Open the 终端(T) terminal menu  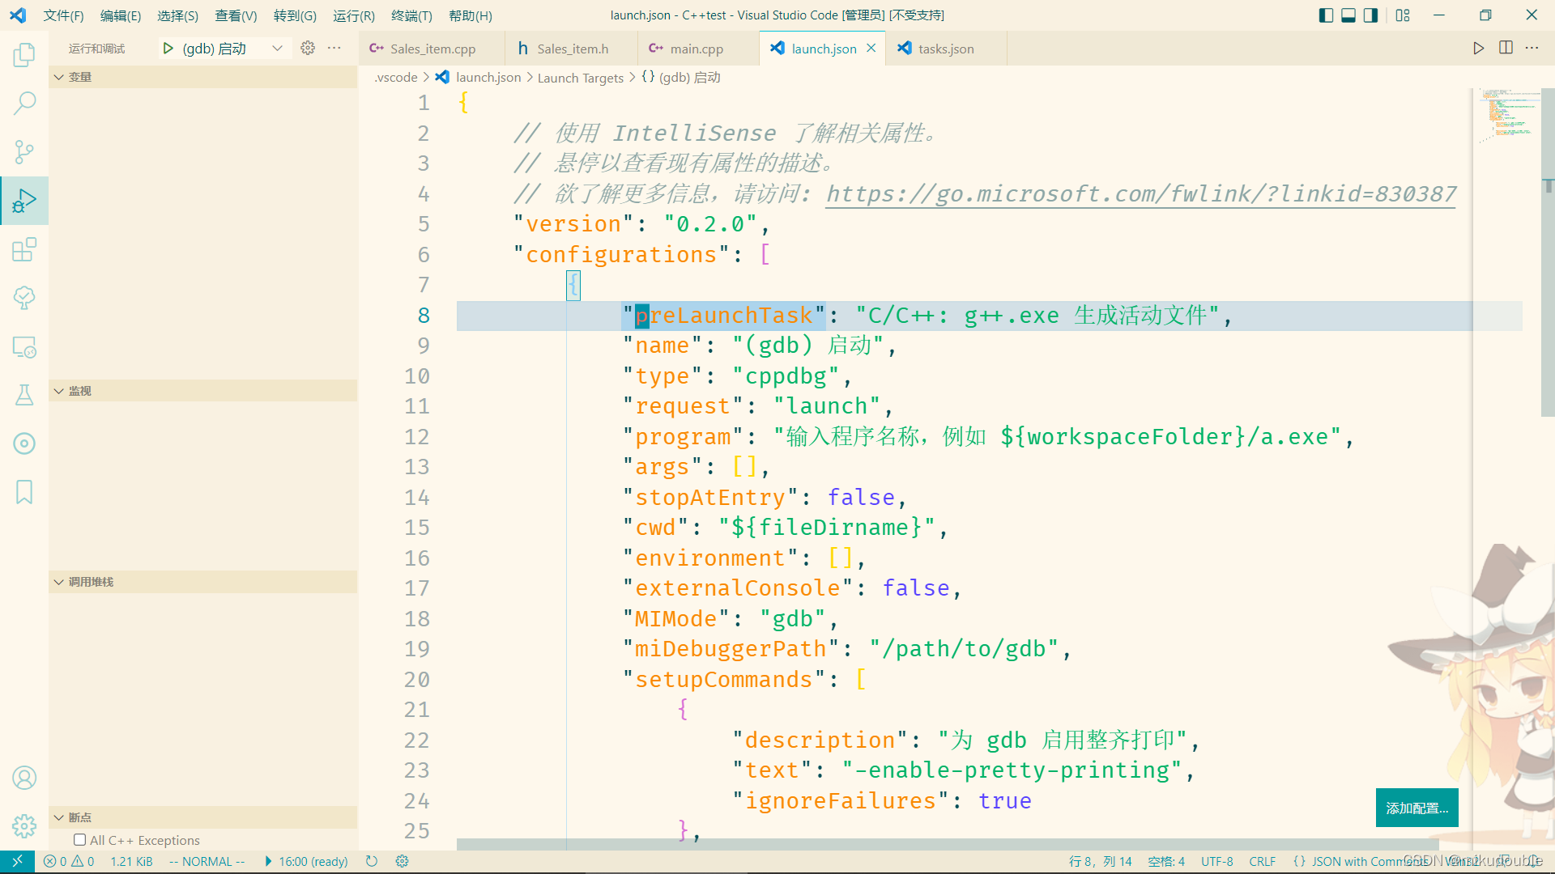pyautogui.click(x=411, y=15)
